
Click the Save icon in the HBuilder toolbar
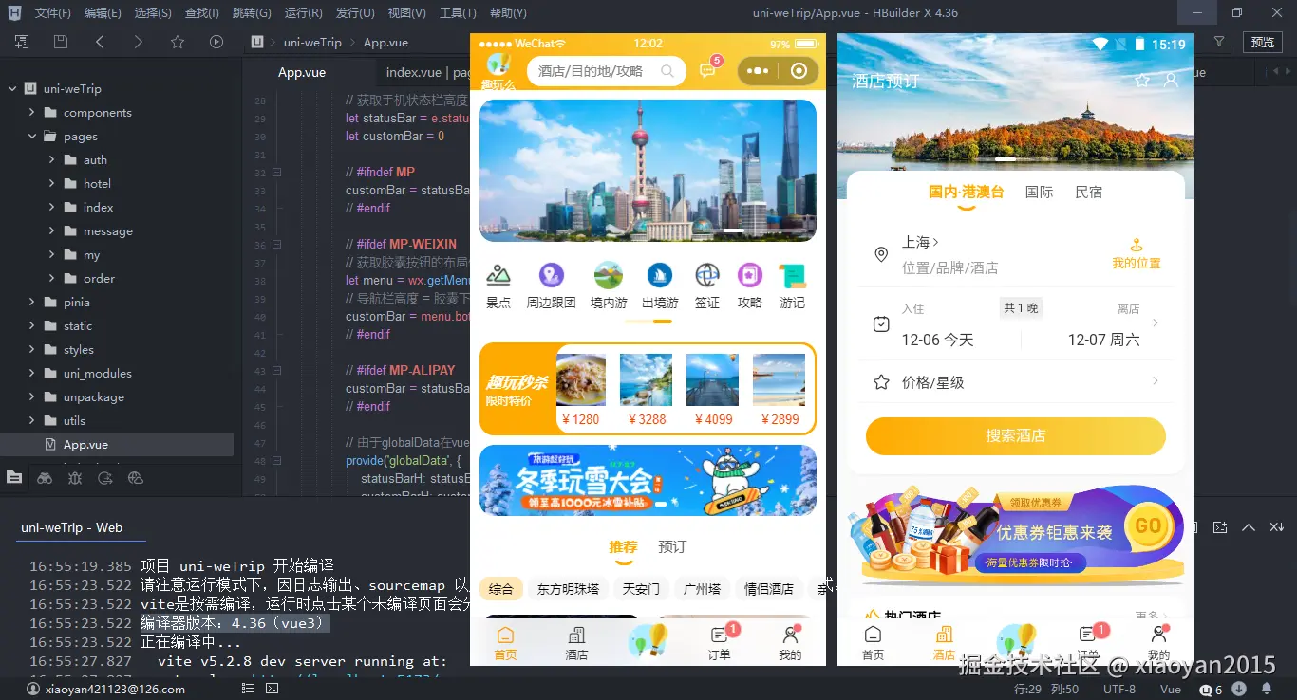tap(60, 42)
